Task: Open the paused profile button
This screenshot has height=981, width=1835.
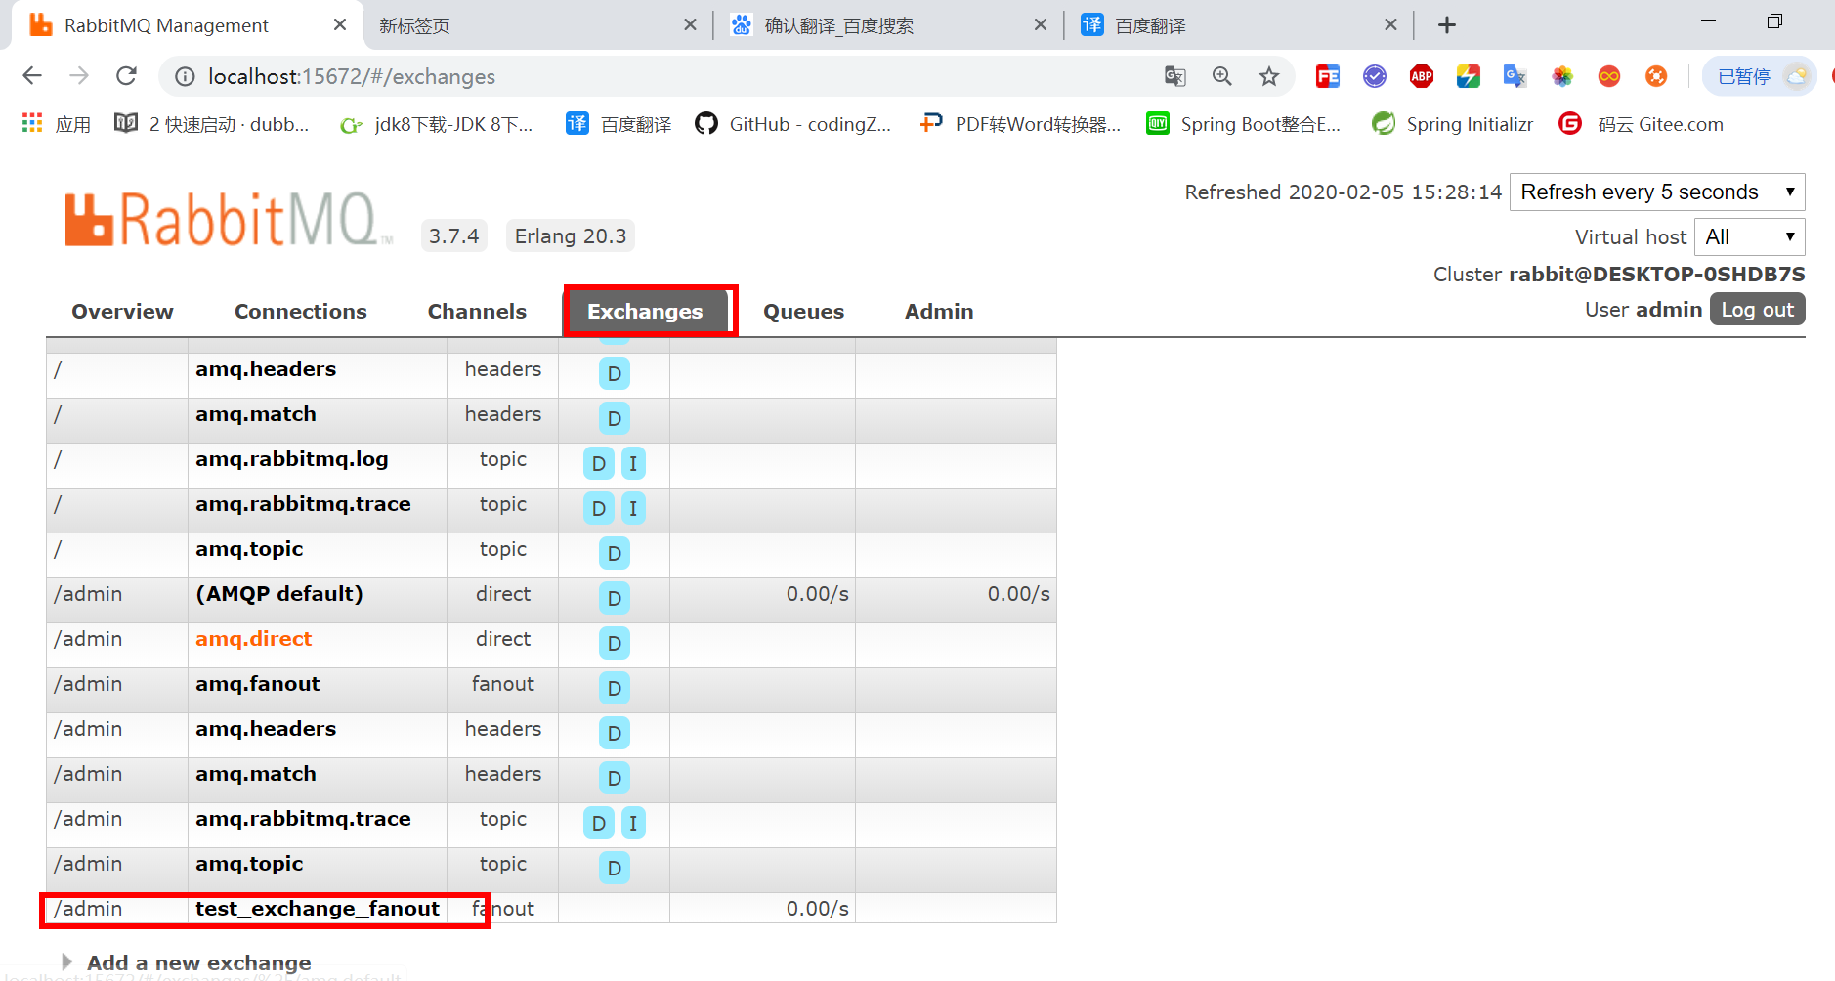Action: 1760,76
